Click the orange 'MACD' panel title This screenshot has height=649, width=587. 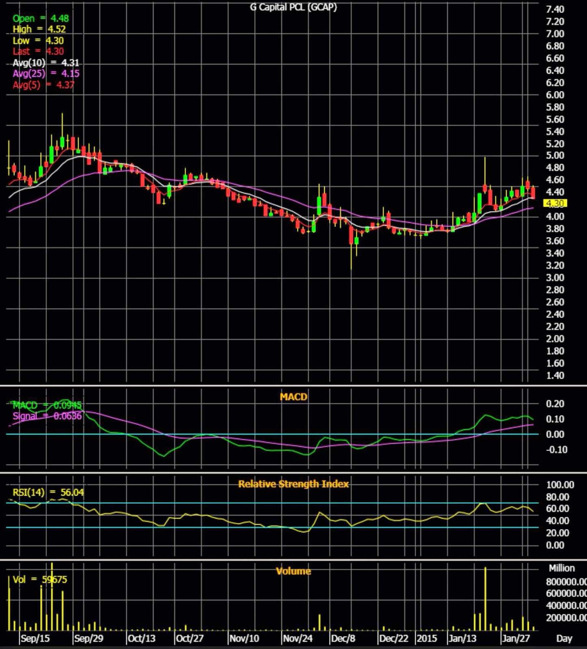point(293,397)
